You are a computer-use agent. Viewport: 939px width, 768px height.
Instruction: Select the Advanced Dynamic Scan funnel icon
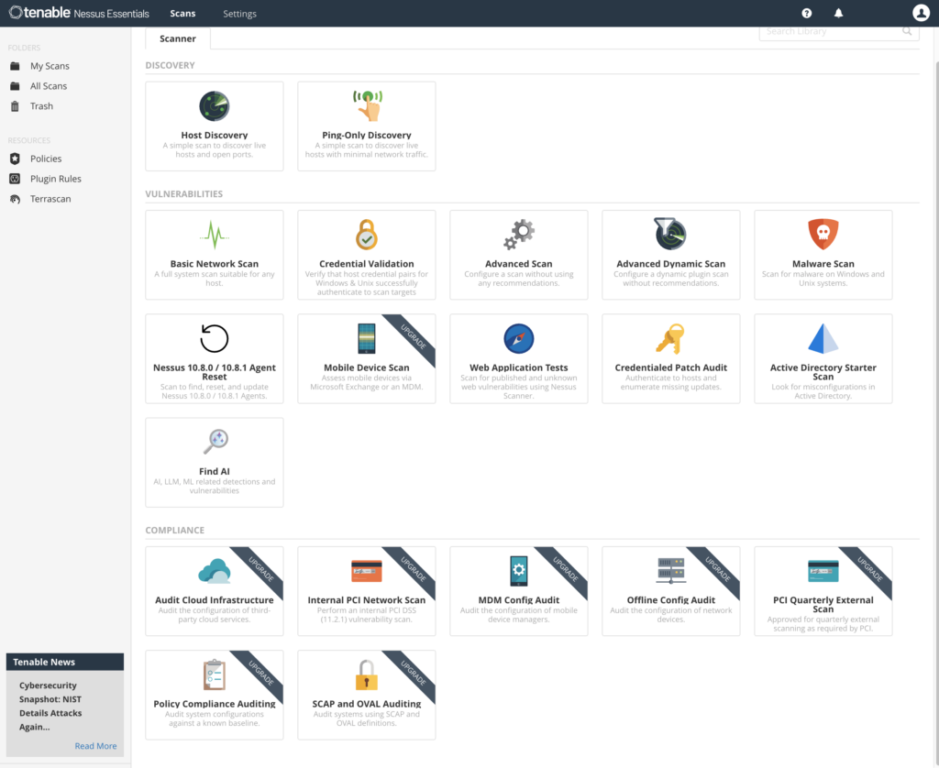point(670,234)
